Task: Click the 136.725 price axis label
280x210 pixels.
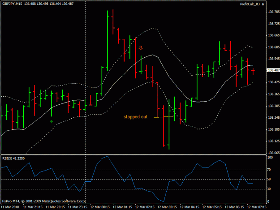Action: pyautogui.click(x=274, y=24)
